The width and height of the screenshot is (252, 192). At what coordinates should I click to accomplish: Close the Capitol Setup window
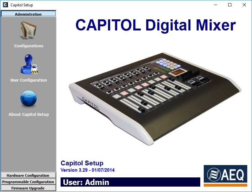coord(244,5)
